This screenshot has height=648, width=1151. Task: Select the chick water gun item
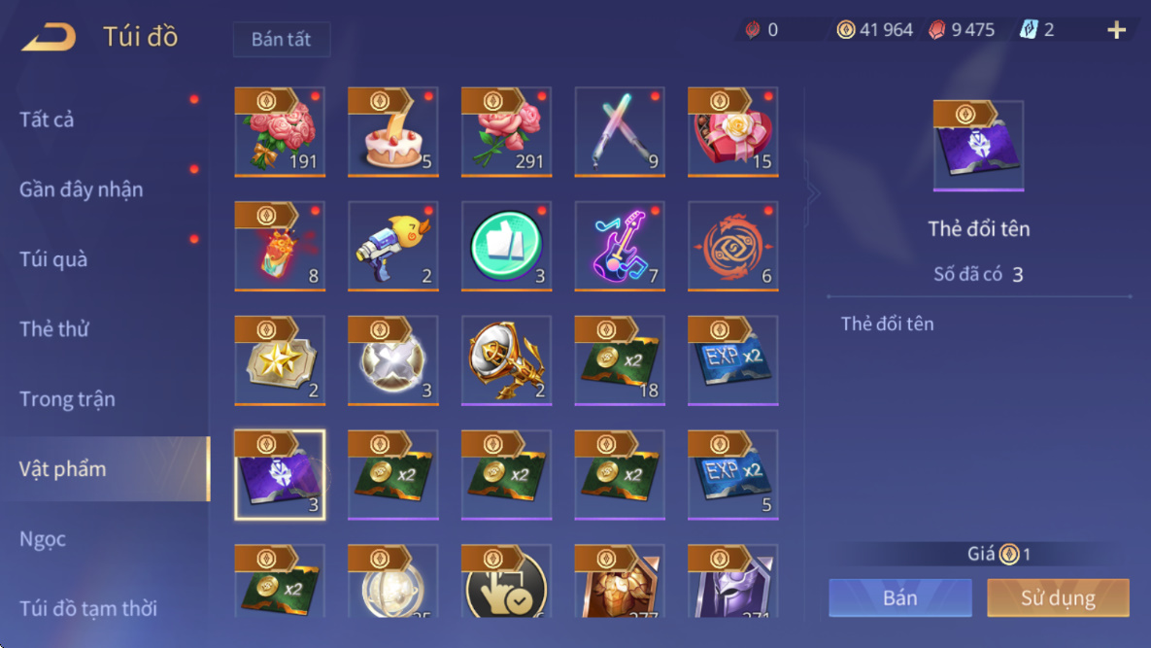click(392, 247)
